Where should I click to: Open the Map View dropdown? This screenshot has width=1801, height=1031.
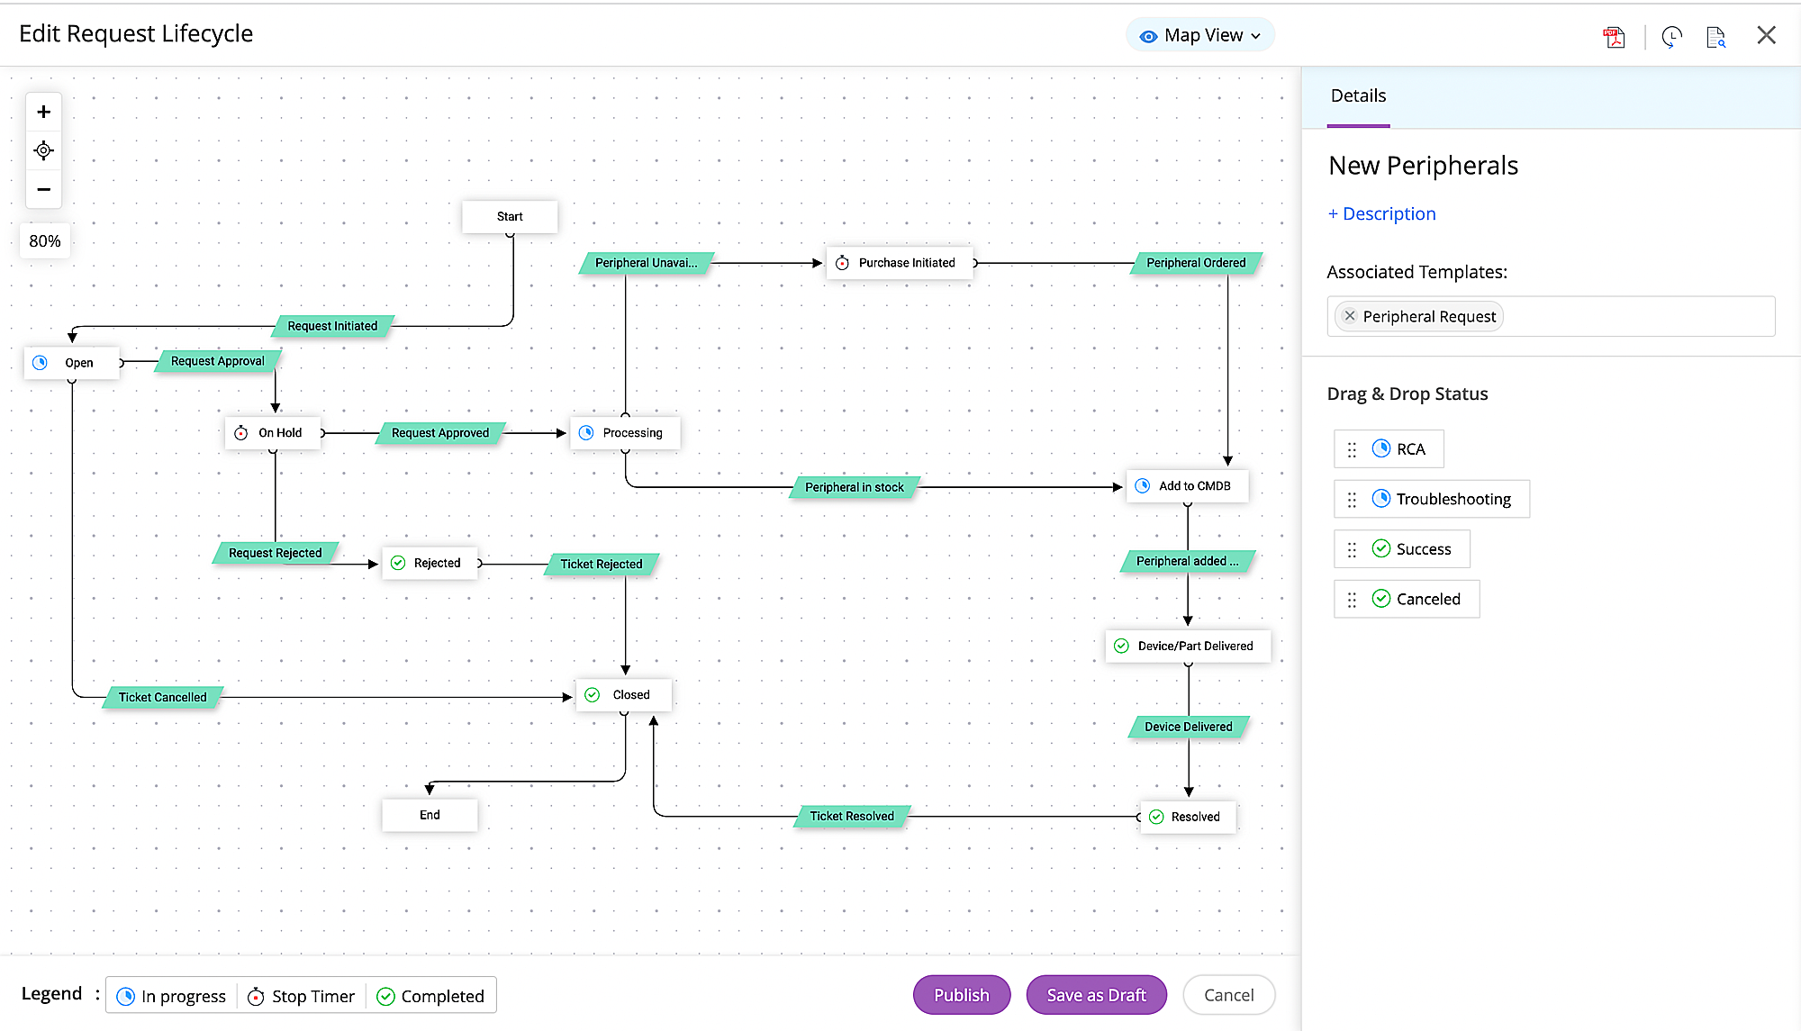pyautogui.click(x=1200, y=35)
